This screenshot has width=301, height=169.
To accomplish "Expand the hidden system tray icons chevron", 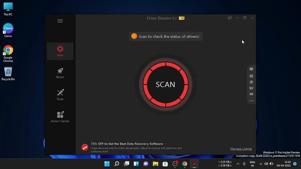I will [x=238, y=164].
